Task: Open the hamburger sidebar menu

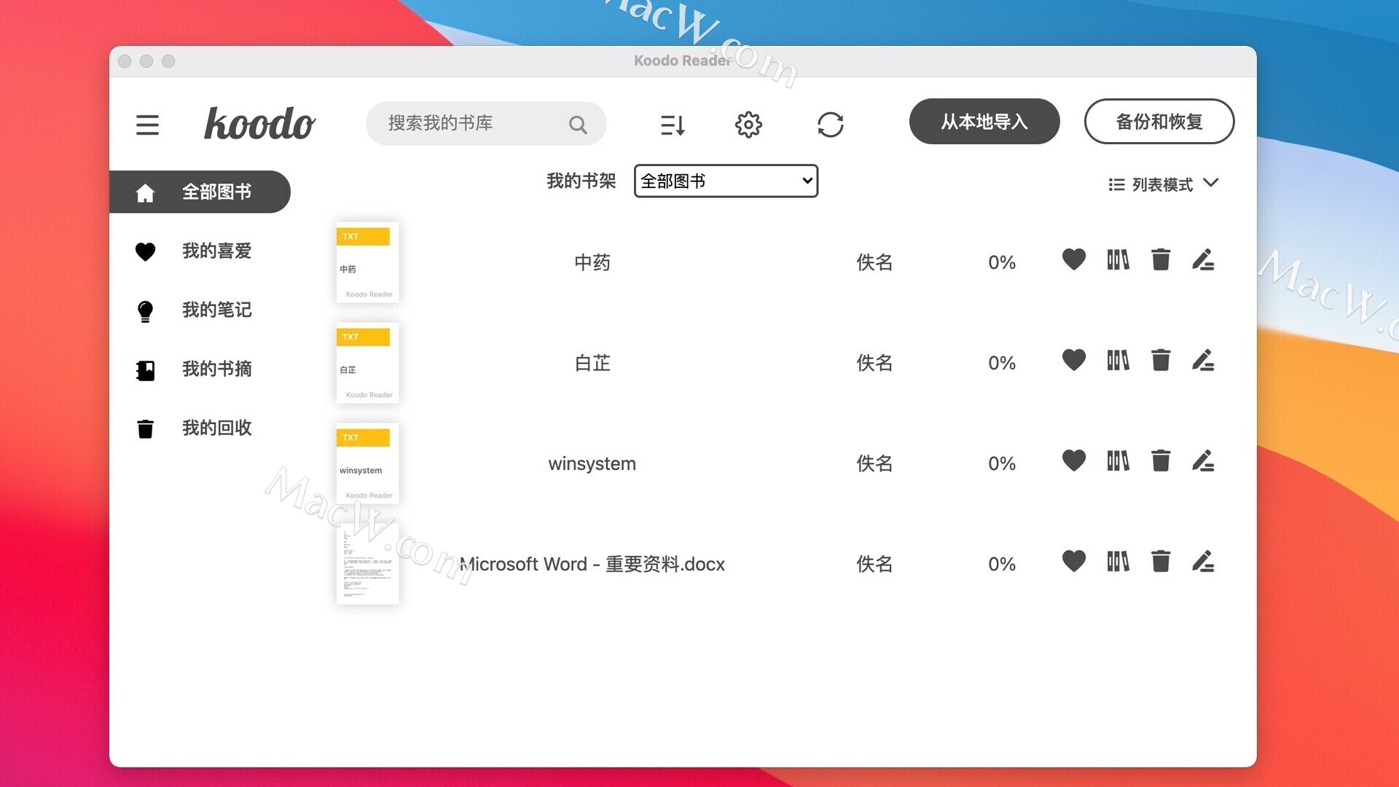Action: (x=147, y=125)
